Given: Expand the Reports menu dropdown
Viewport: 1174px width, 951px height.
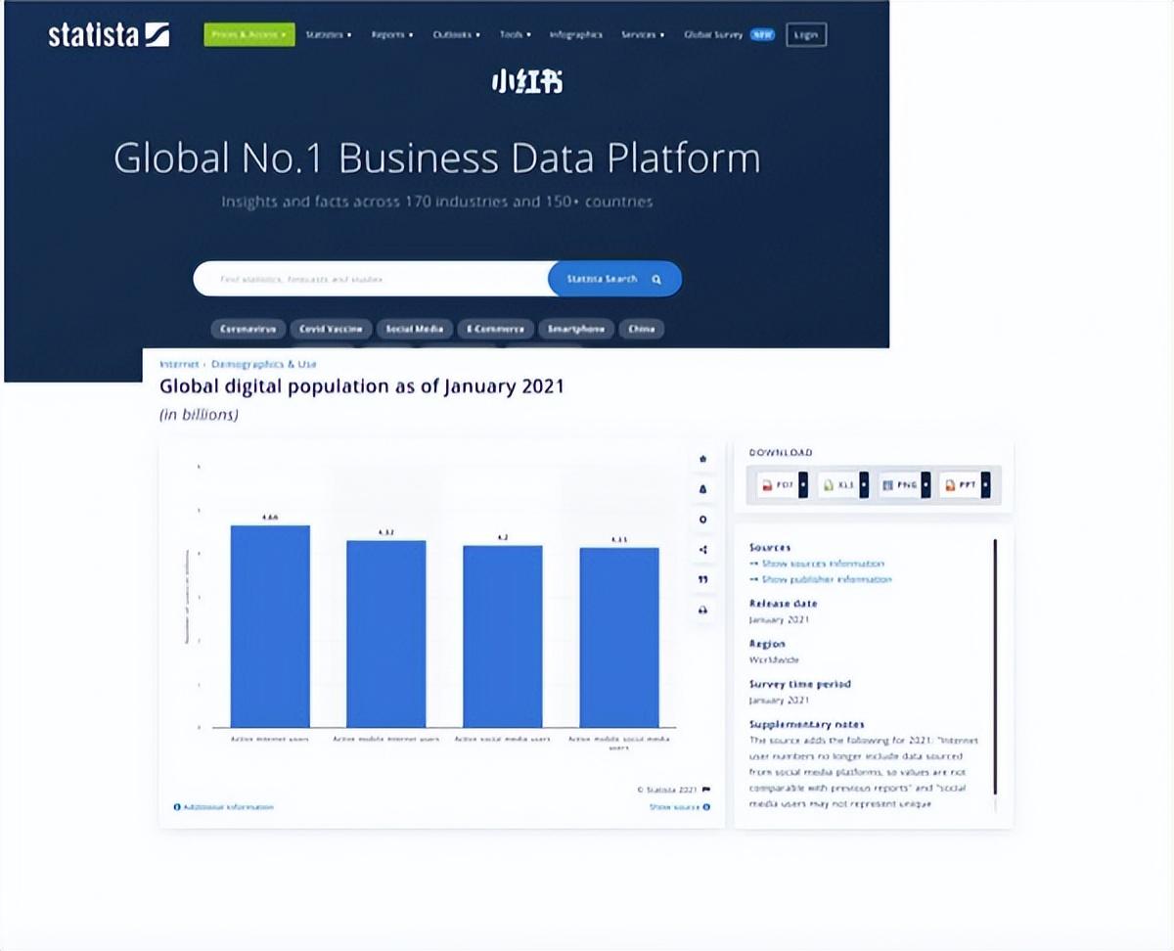Looking at the screenshot, I should [392, 34].
